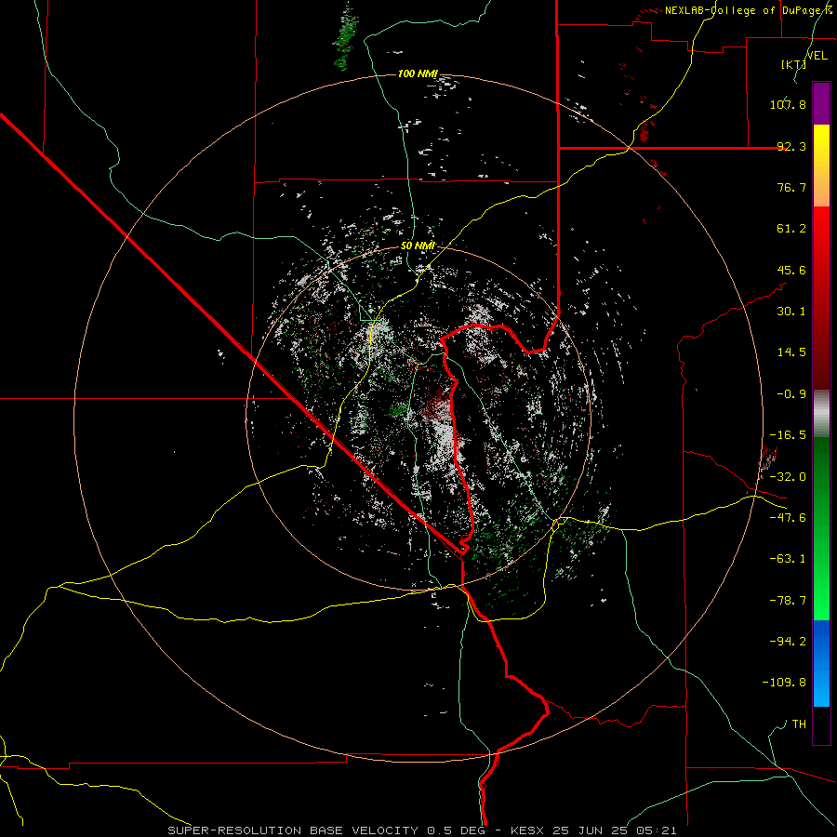Click the 100 NMI range ring label
Screen dimensions: 837x837
tap(418, 73)
